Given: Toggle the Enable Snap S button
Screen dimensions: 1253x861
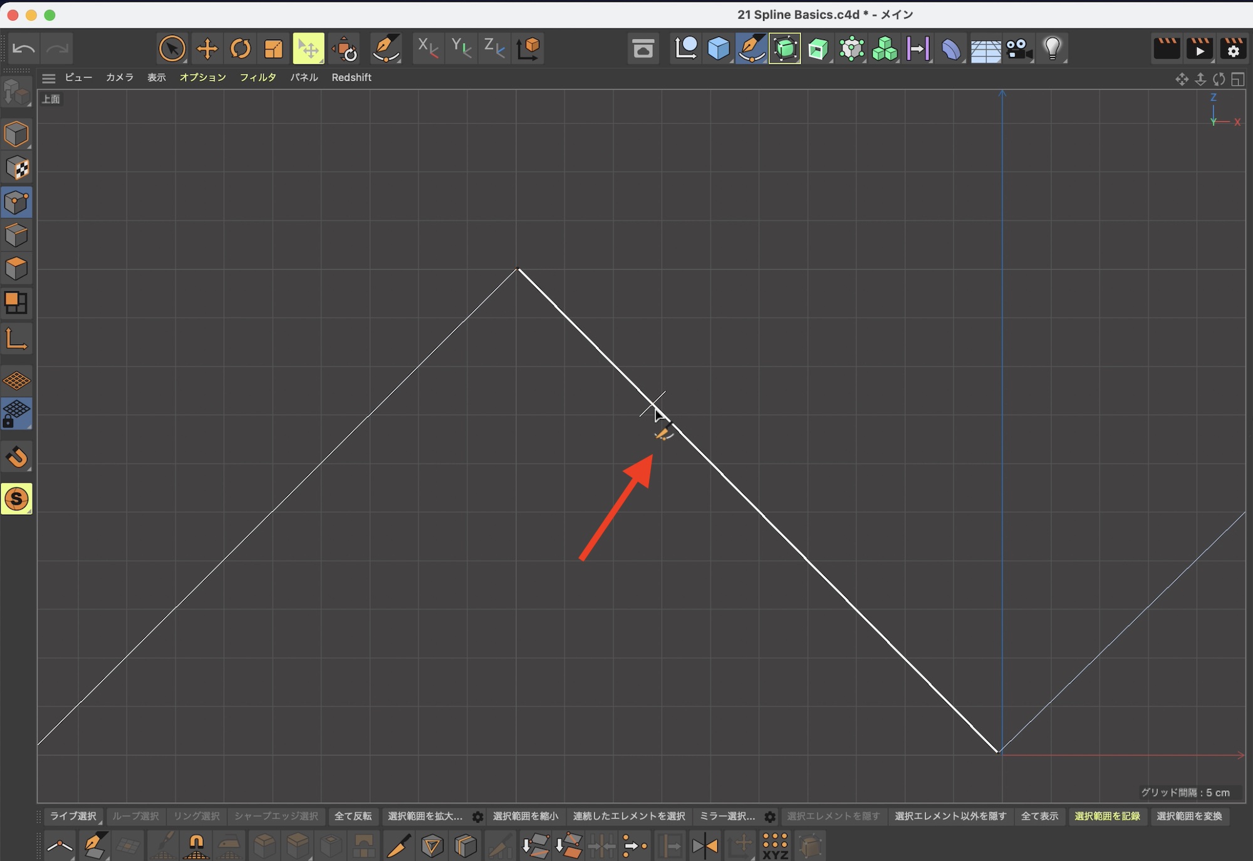Looking at the screenshot, I should [17, 499].
